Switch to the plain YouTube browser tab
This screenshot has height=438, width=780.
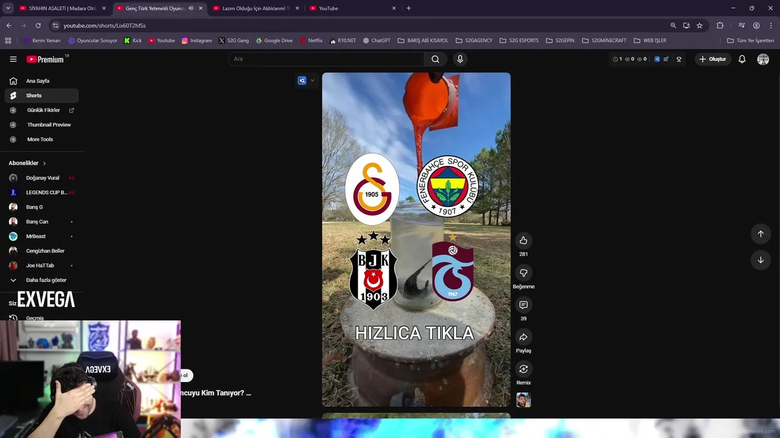pos(352,9)
